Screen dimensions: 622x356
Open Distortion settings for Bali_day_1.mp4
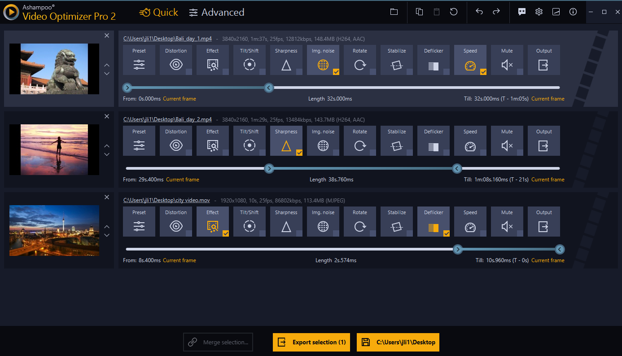(x=176, y=60)
